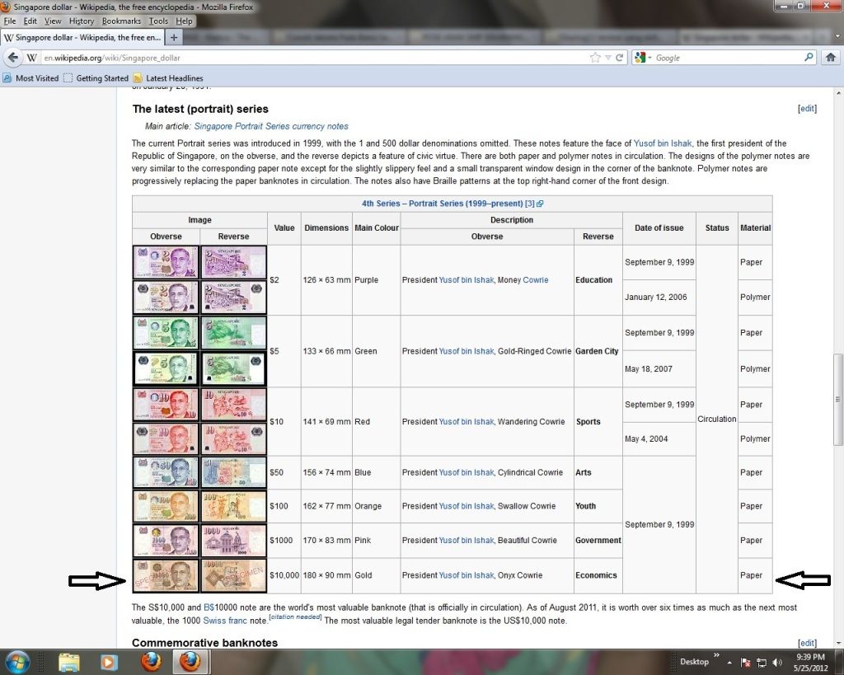Select the active Firefox taskbar icon
844x675 pixels.
pyautogui.click(x=190, y=662)
